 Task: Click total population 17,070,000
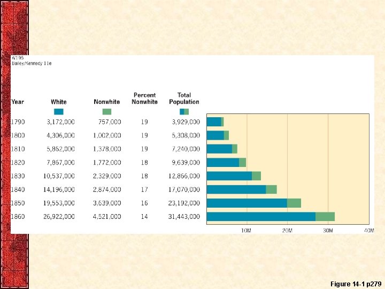tap(184, 189)
